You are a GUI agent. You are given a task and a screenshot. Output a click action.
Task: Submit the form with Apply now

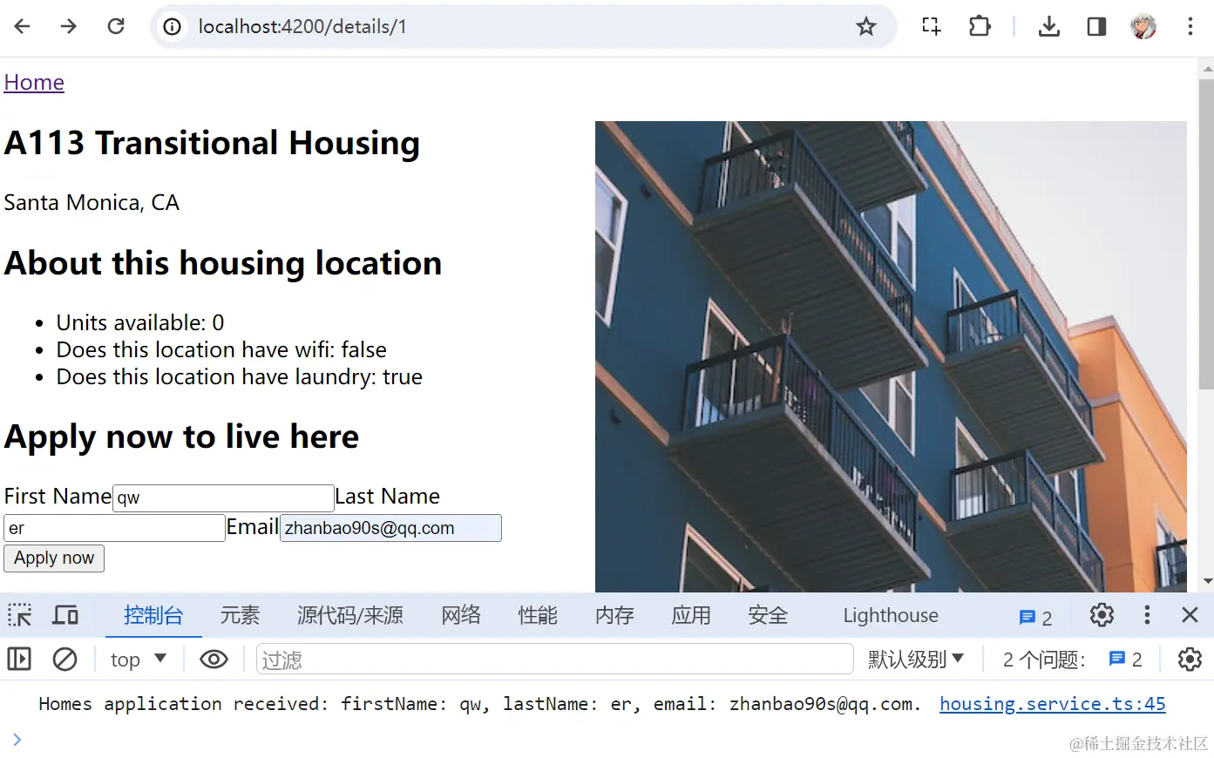pos(54,558)
